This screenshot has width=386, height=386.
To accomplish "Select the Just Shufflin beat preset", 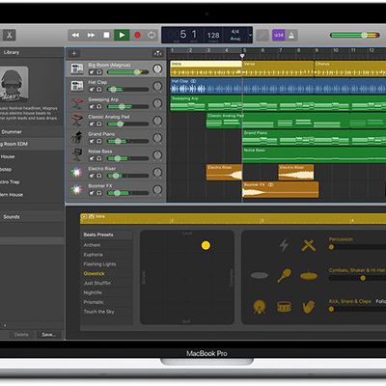I will coord(97,283).
